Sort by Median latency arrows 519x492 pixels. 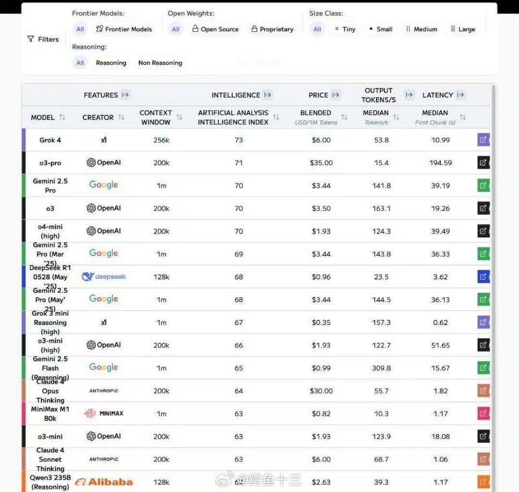click(463, 118)
